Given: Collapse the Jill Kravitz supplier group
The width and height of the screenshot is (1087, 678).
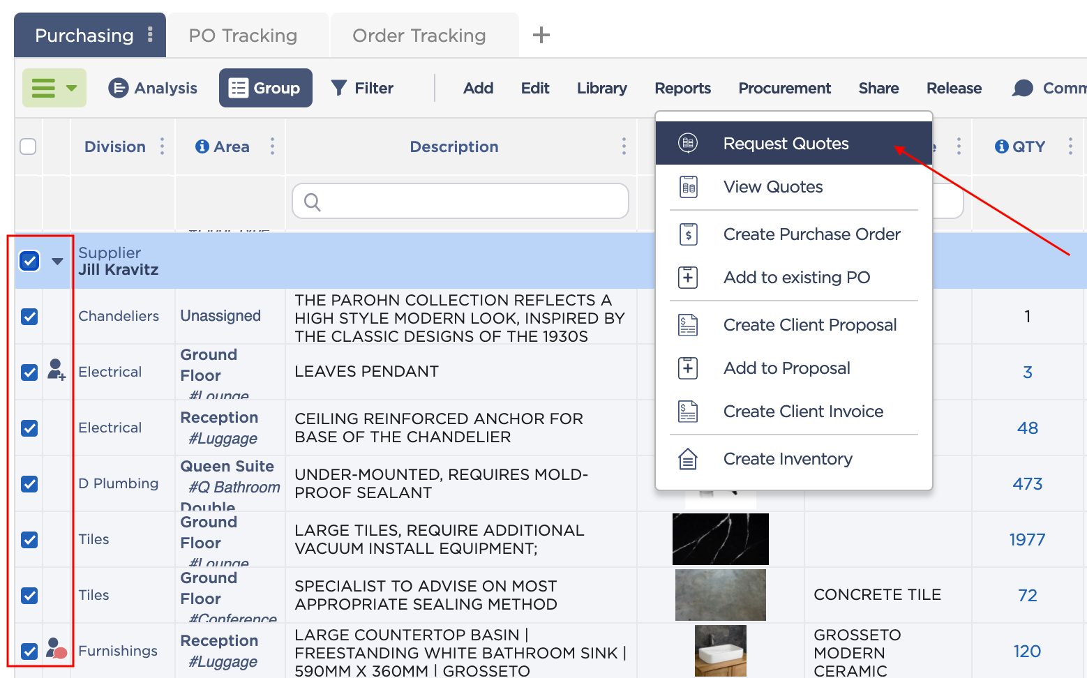Looking at the screenshot, I should [57, 262].
